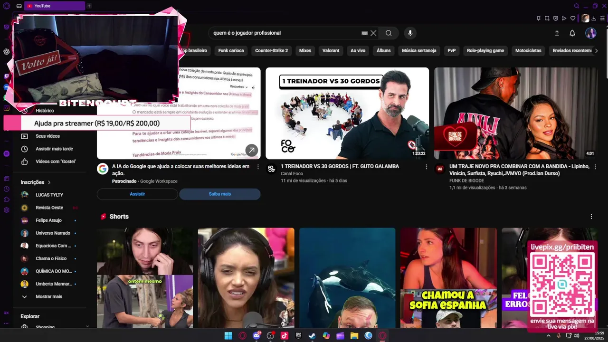Open File Explorer from taskbar

click(354, 336)
